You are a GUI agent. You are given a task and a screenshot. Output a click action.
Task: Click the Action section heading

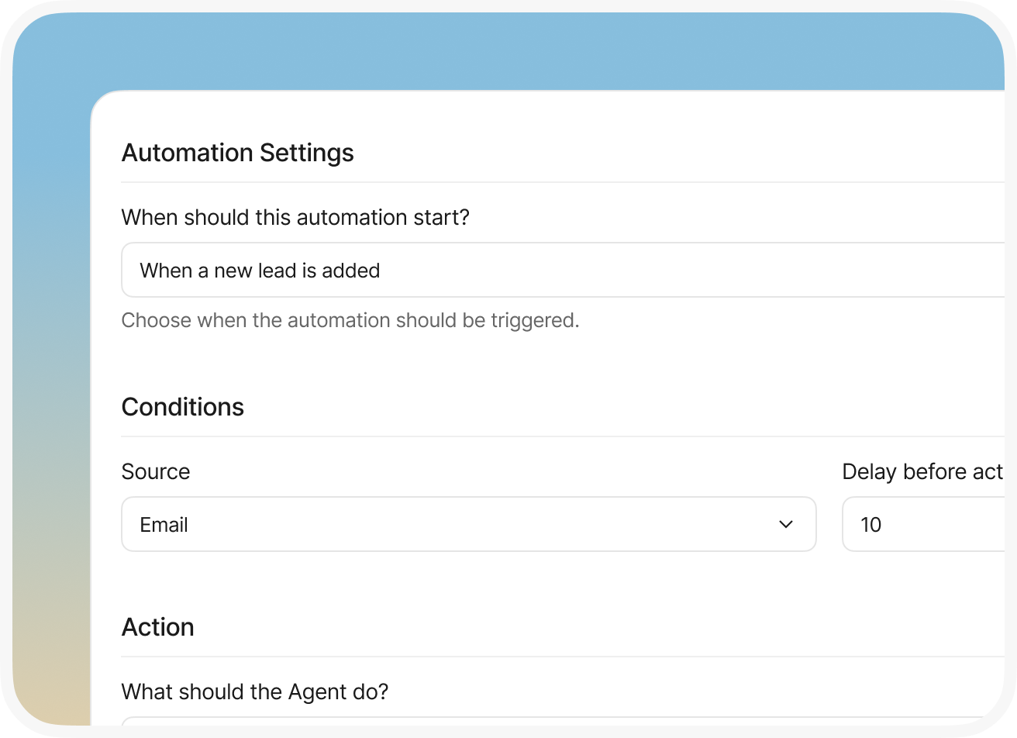(x=158, y=627)
